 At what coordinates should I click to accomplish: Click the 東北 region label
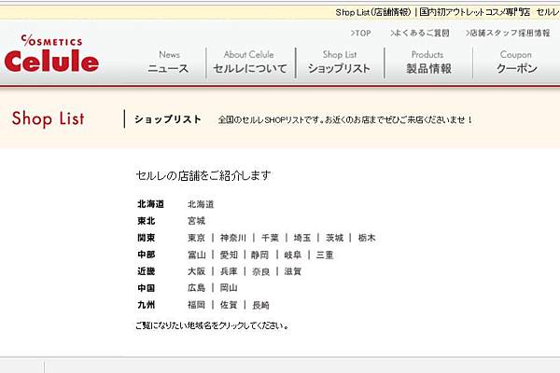tap(147, 221)
